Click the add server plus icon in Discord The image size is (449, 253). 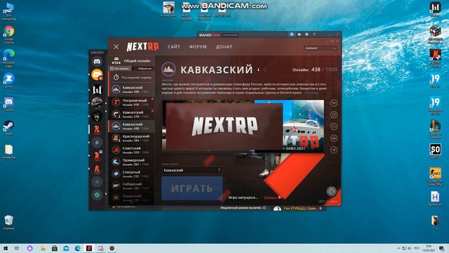[x=97, y=182]
